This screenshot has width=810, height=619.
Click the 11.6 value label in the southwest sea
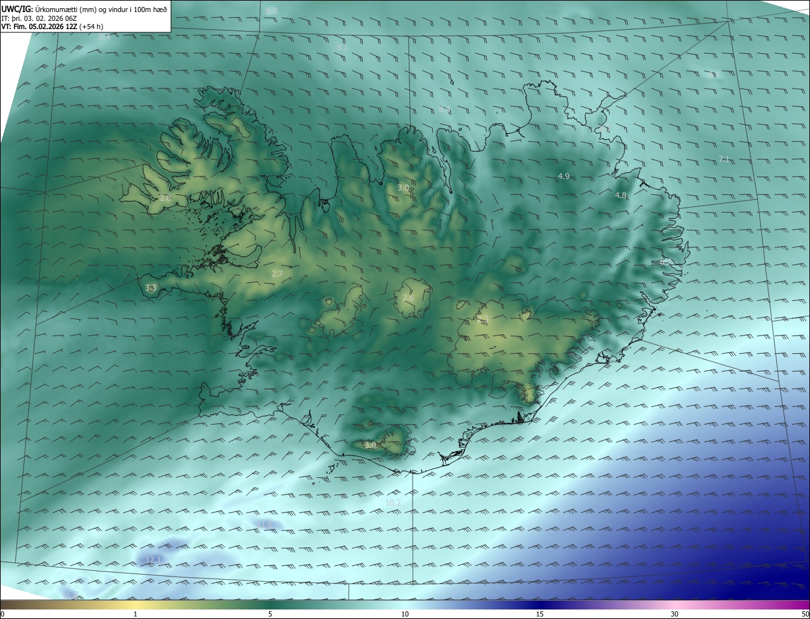coord(265,524)
